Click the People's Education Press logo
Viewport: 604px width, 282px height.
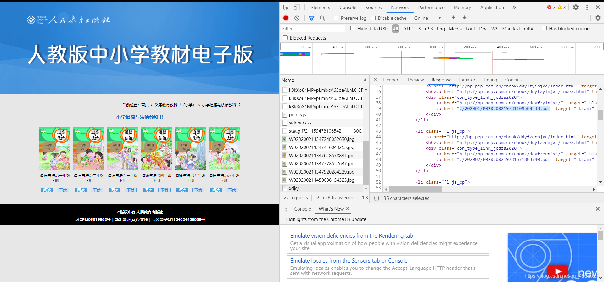coord(68,20)
